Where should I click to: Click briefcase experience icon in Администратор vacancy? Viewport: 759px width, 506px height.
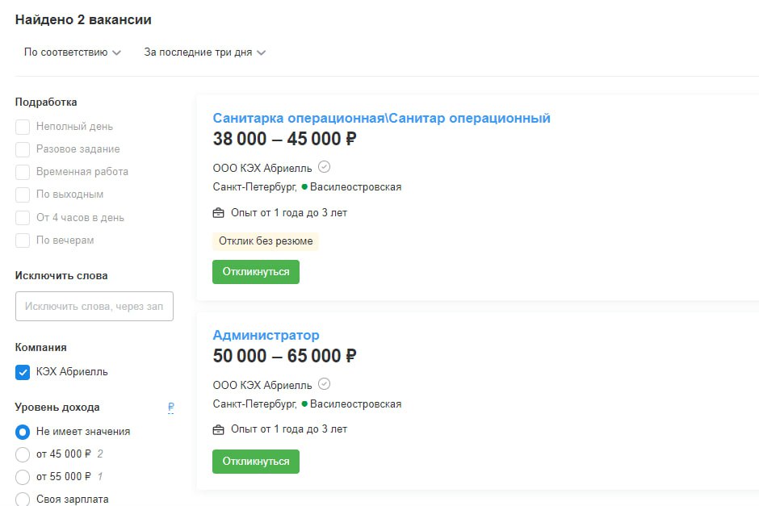pyautogui.click(x=218, y=429)
